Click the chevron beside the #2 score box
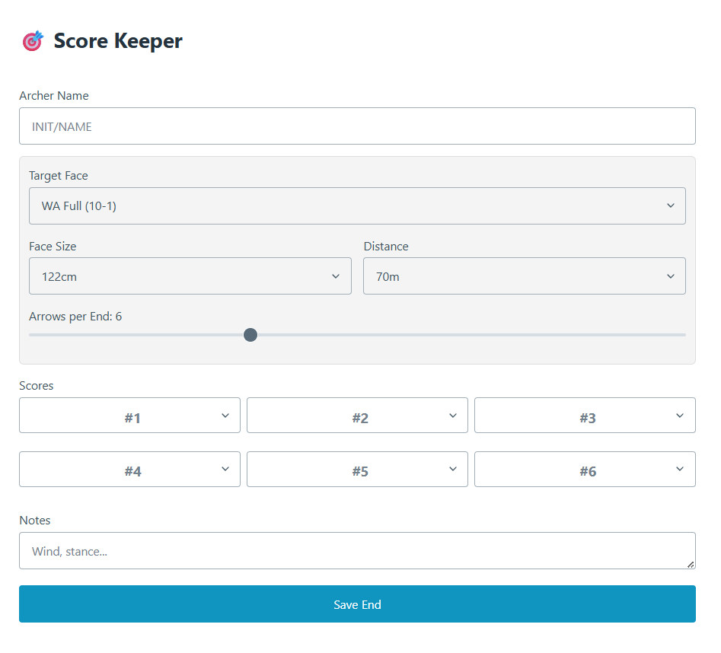The width and height of the screenshot is (721, 653). coord(453,415)
